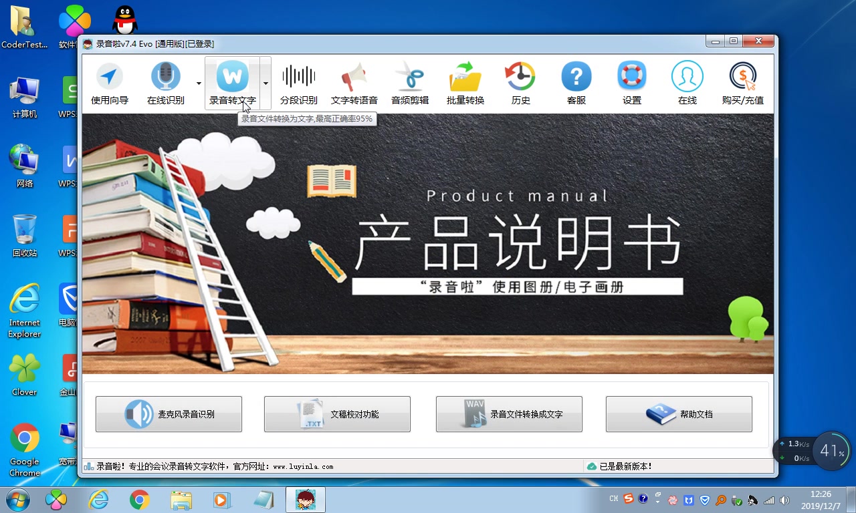This screenshot has width=856, height=513.
Task: Click the 录音文件转换成文字 button
Action: point(509,414)
